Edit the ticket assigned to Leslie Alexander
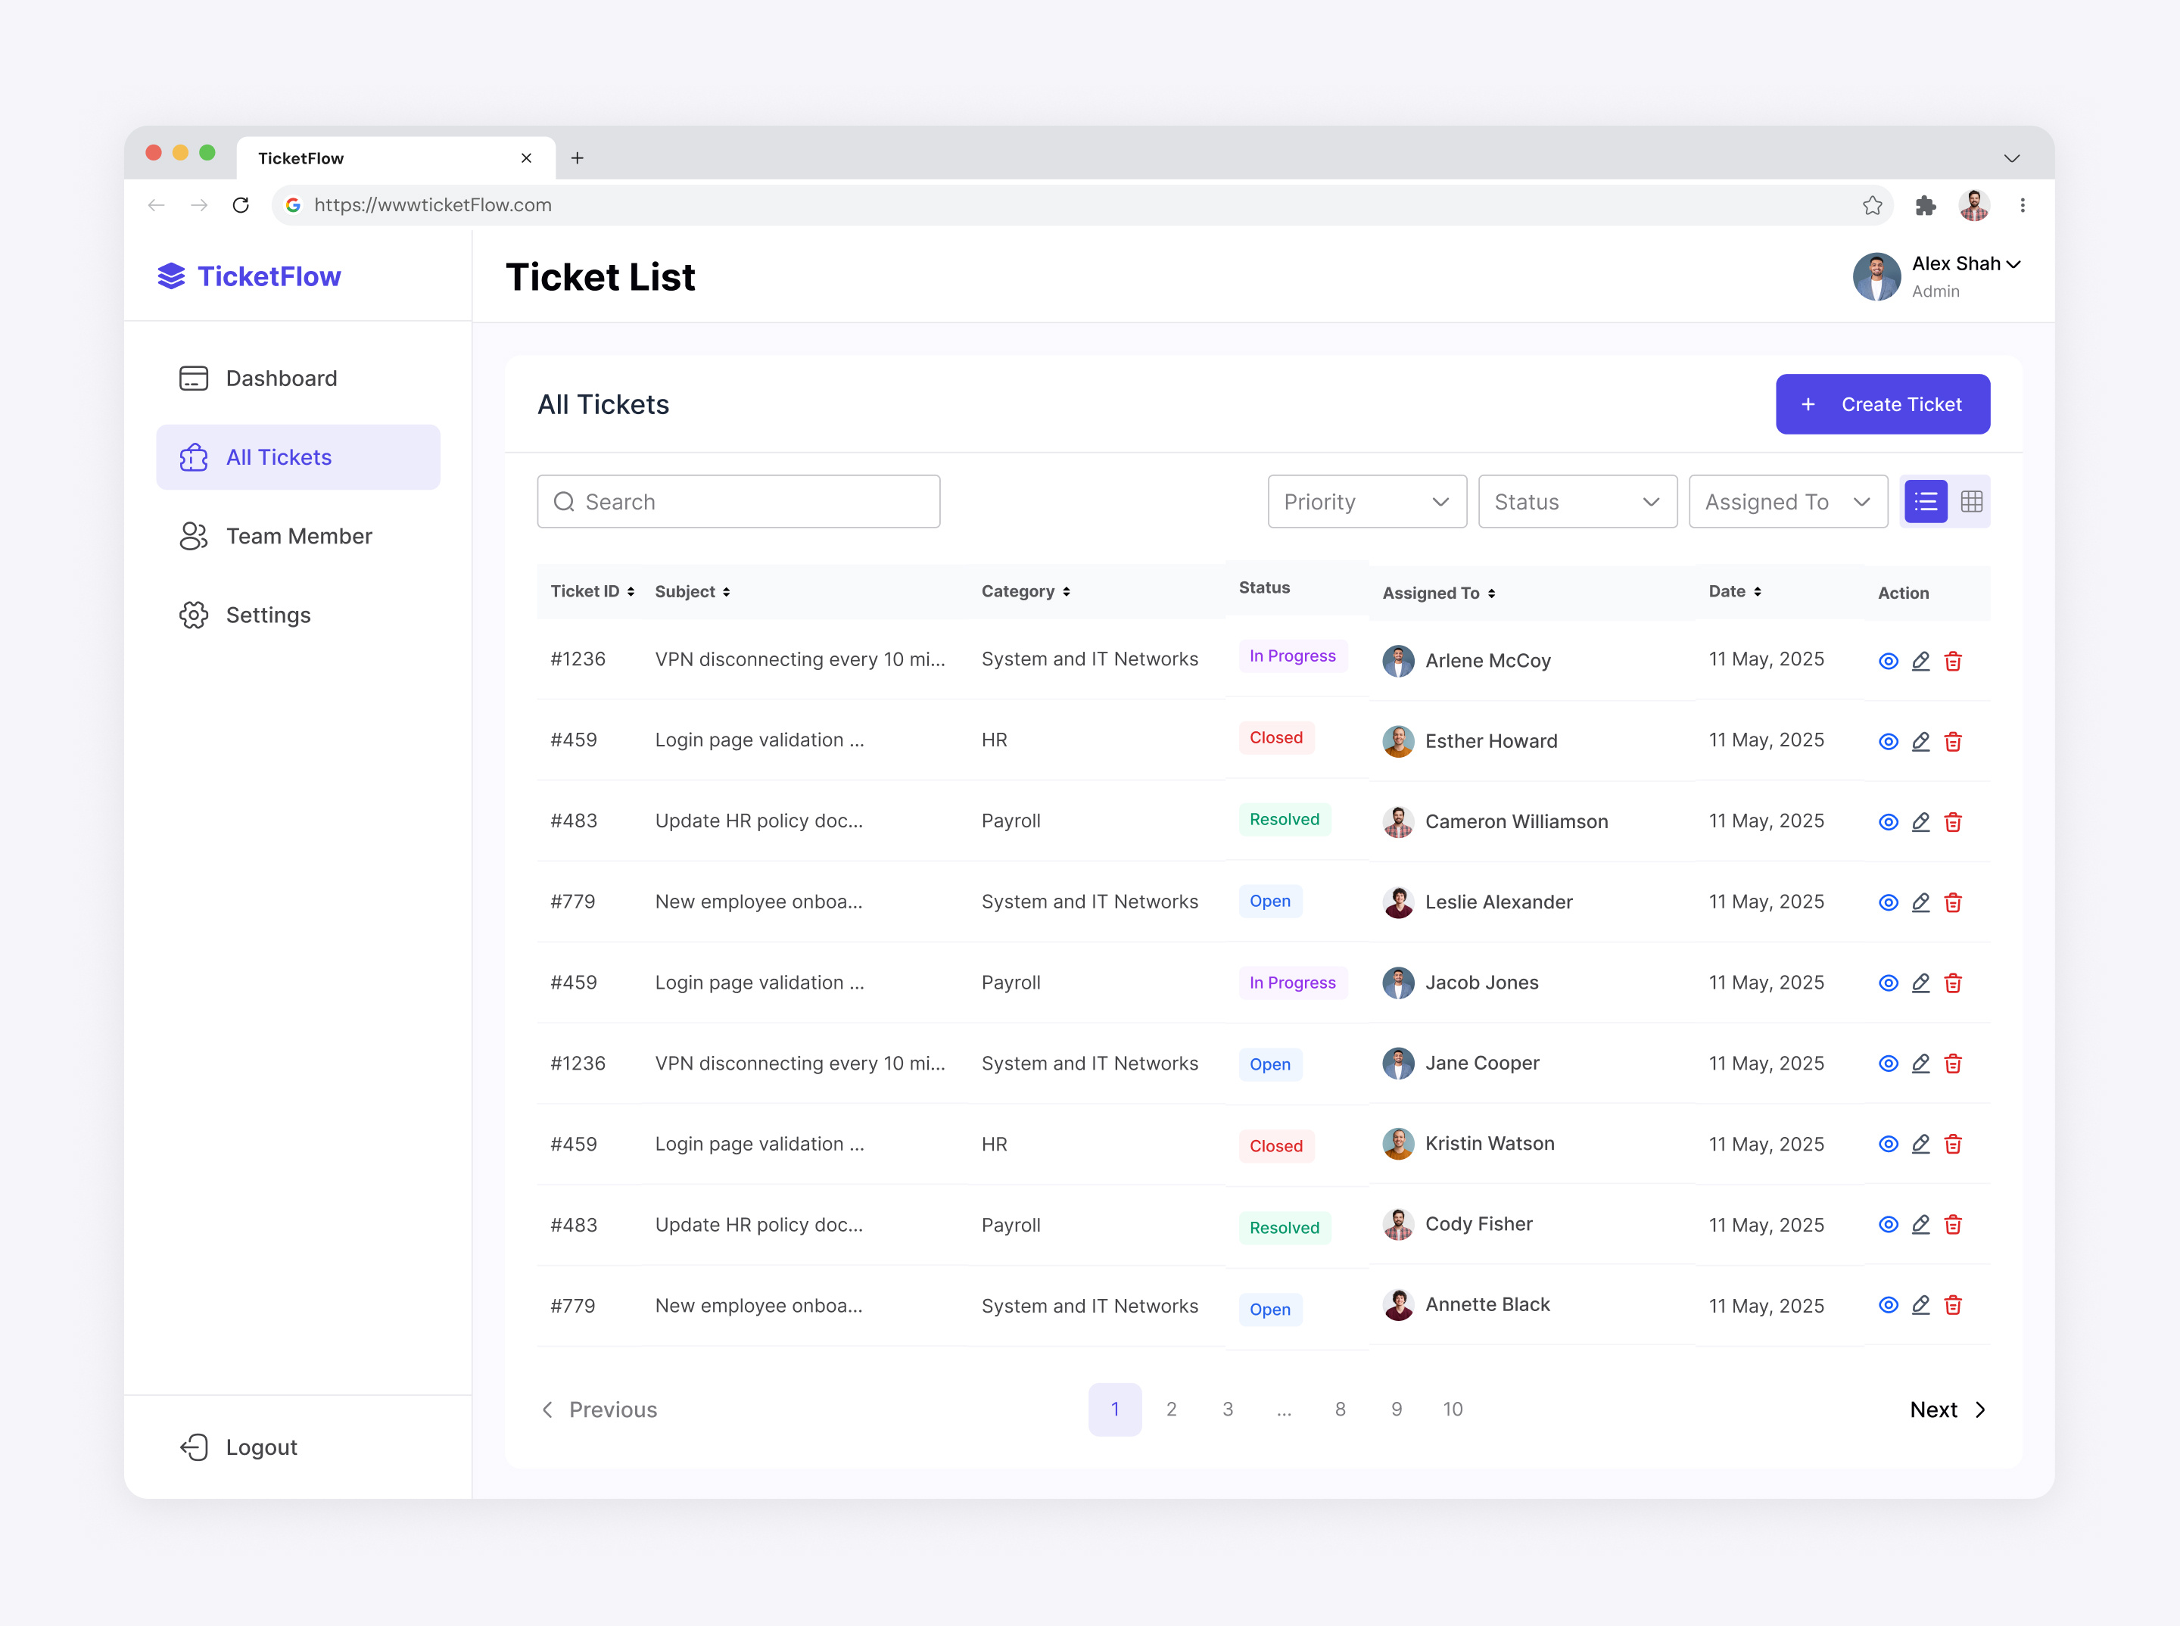 pyautogui.click(x=1920, y=902)
